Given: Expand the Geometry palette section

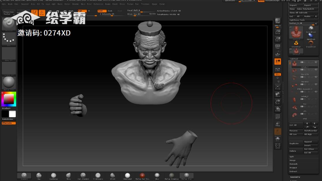Looking at the screenshot, I should pyautogui.click(x=295, y=177).
